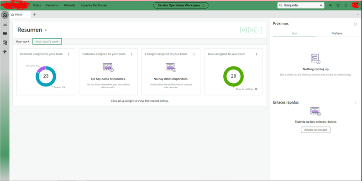Click the Tasks assigned to your team title
Screen dimensions: 362x181
click(x=226, y=54)
